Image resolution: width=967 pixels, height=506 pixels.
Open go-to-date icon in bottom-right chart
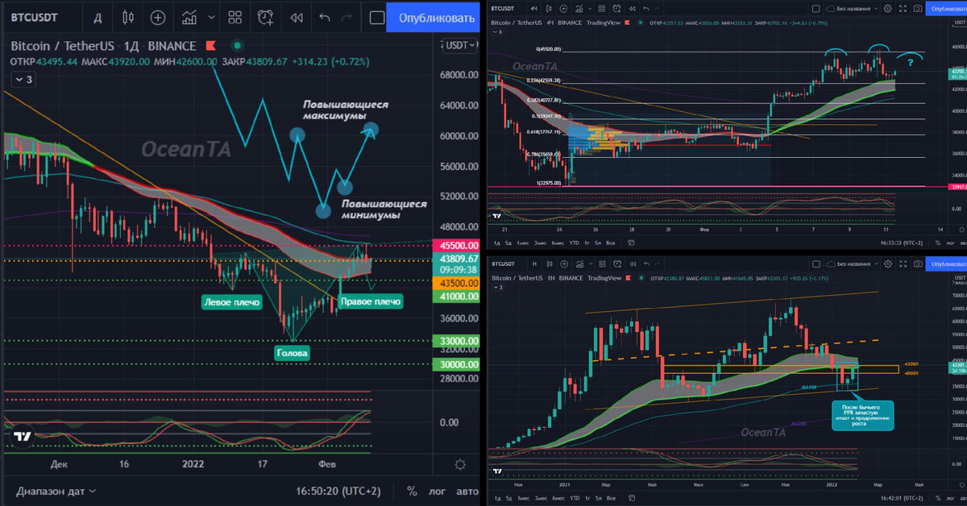(631, 498)
